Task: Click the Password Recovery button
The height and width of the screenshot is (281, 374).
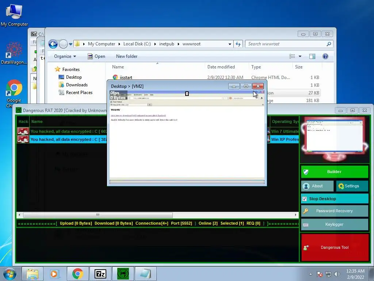Action: click(335, 211)
